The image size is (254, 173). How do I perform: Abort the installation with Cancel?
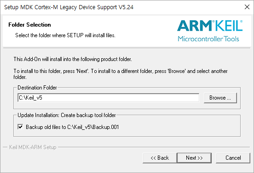click(x=233, y=158)
